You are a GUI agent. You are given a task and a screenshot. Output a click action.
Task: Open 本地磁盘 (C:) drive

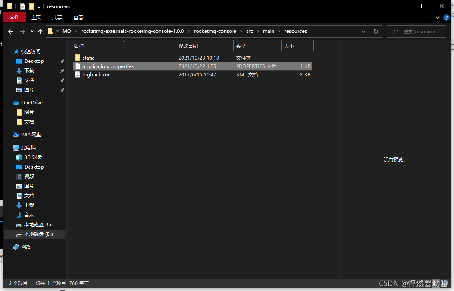pos(38,225)
